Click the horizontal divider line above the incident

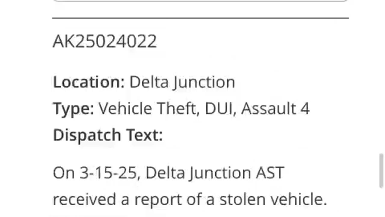tap(200, 18)
